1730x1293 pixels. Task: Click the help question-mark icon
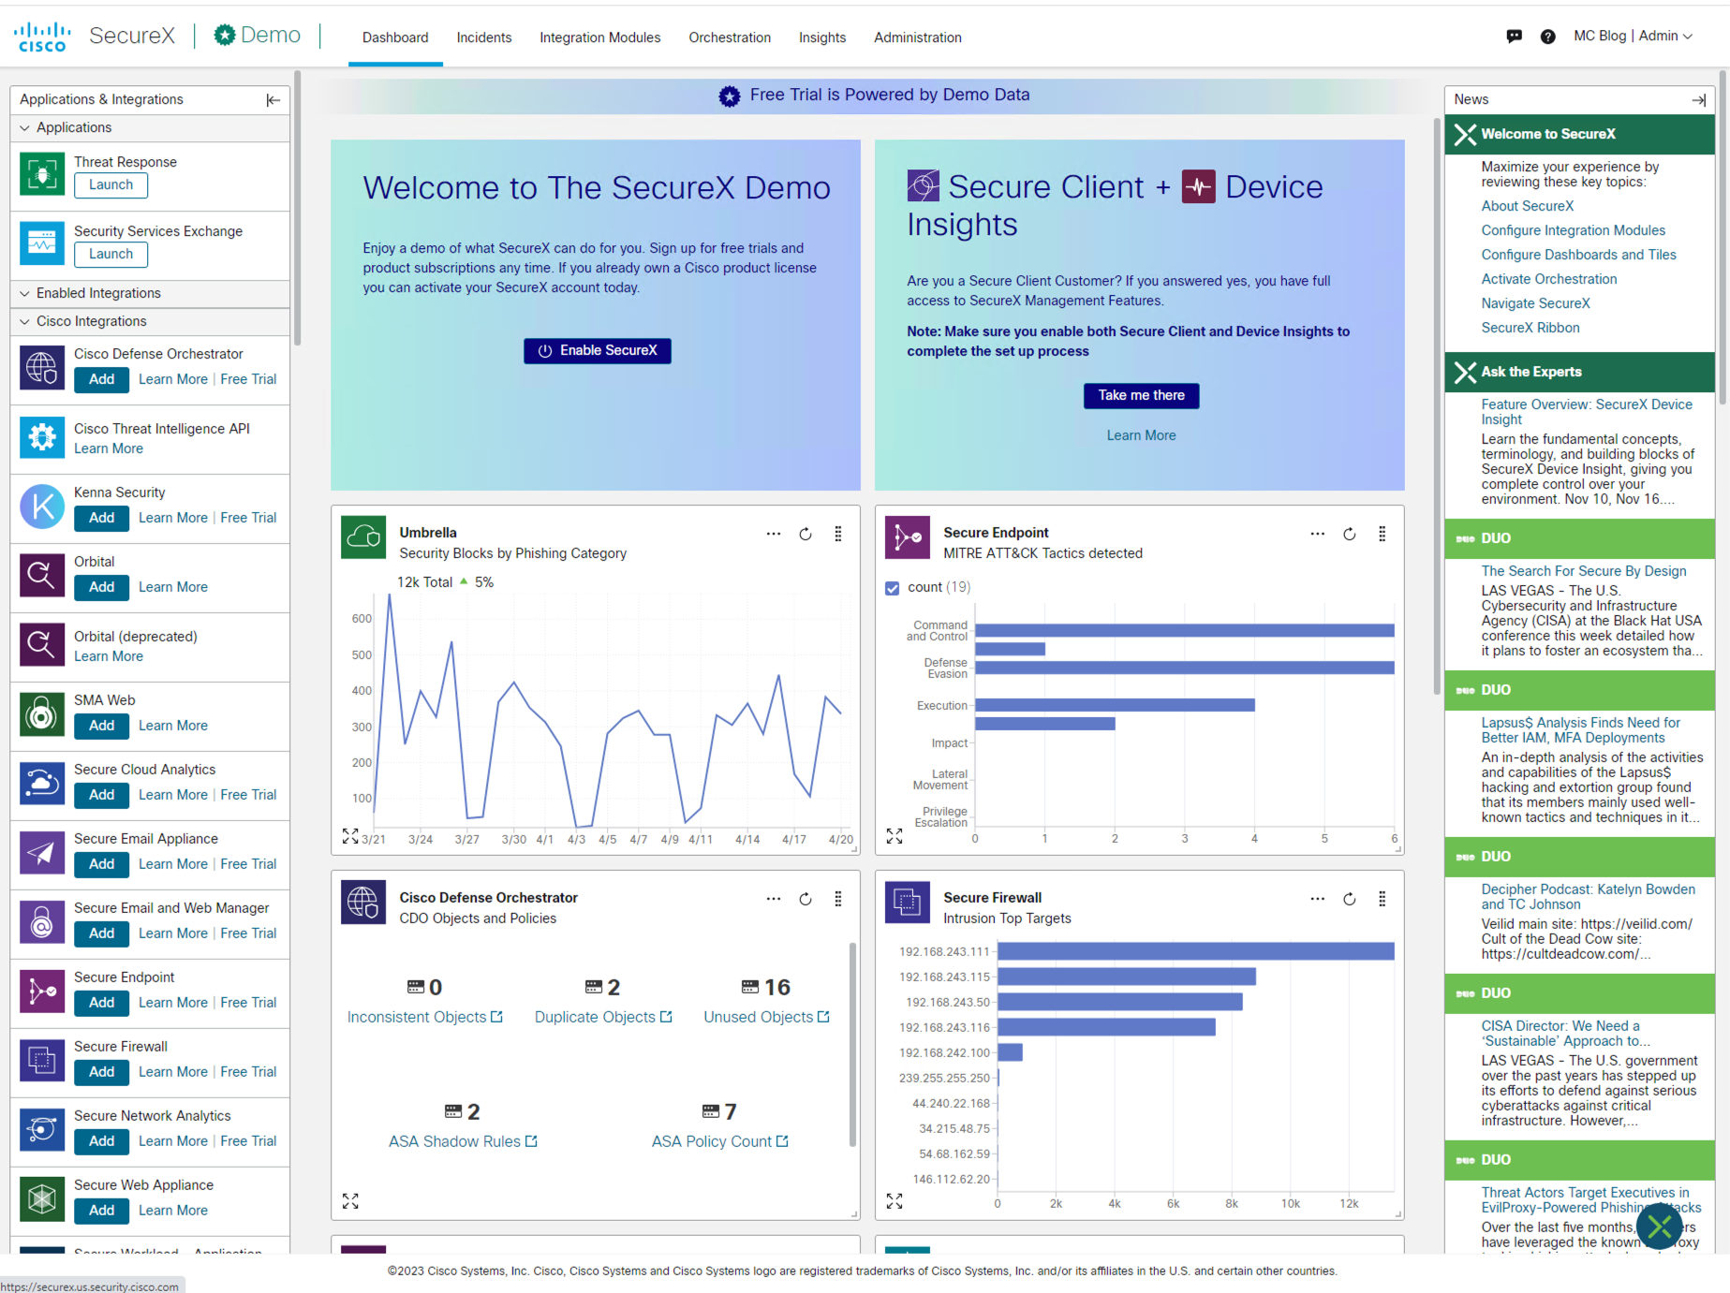click(x=1548, y=37)
